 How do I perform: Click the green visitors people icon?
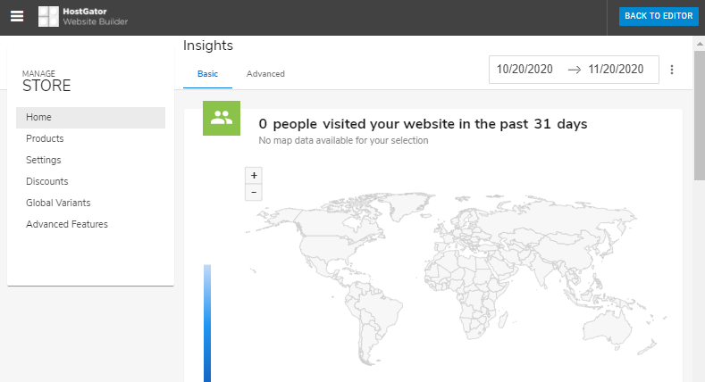tap(222, 118)
